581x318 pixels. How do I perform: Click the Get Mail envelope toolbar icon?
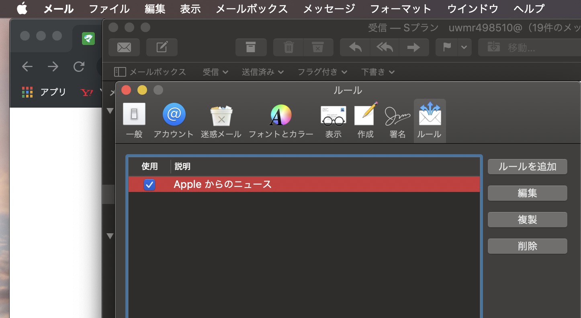[124, 47]
